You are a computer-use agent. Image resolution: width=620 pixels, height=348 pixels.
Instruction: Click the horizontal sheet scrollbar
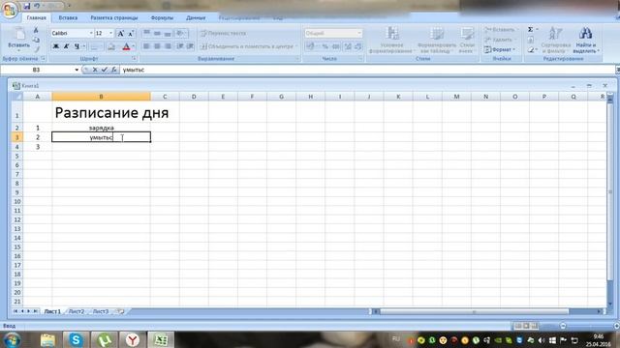[474, 311]
